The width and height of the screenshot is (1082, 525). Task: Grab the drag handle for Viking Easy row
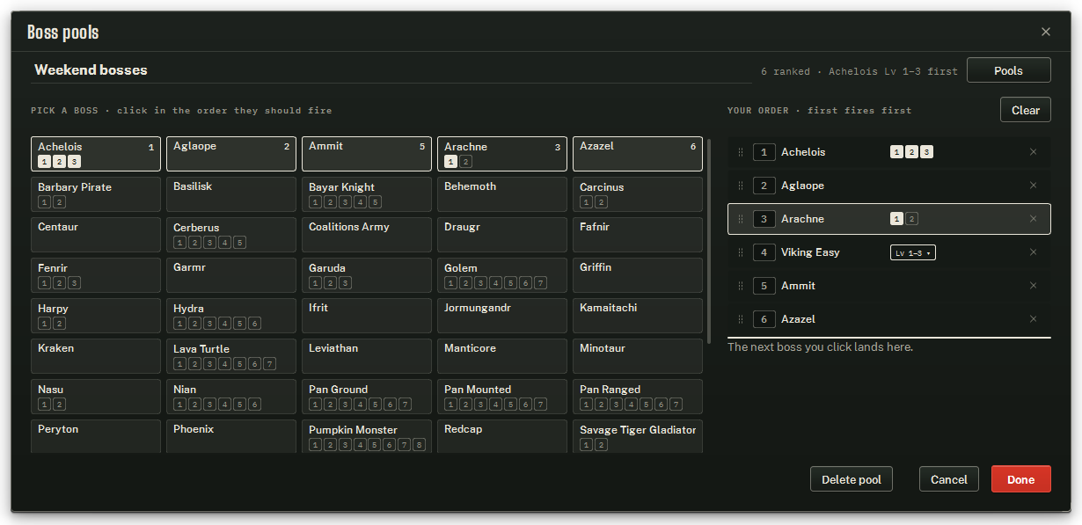pos(741,252)
